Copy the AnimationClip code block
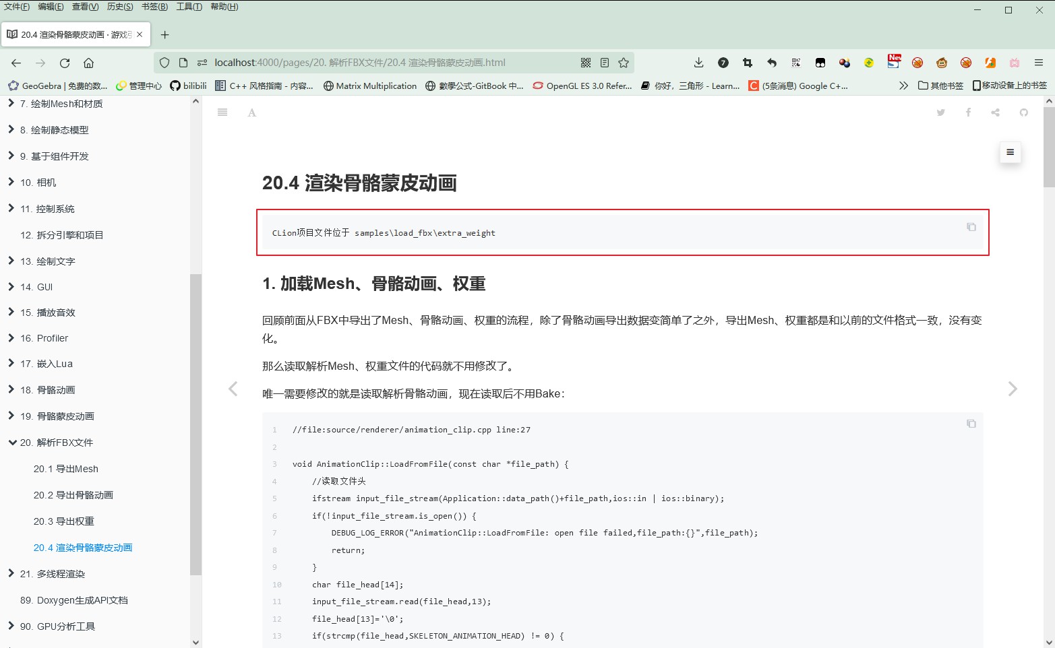 971,424
